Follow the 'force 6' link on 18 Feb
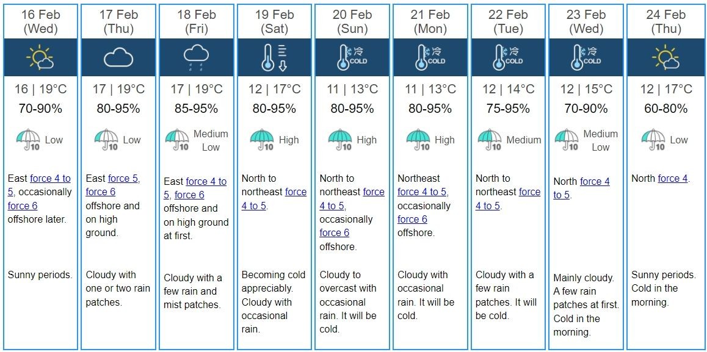Viewport: 707px width, 352px height. point(189,195)
